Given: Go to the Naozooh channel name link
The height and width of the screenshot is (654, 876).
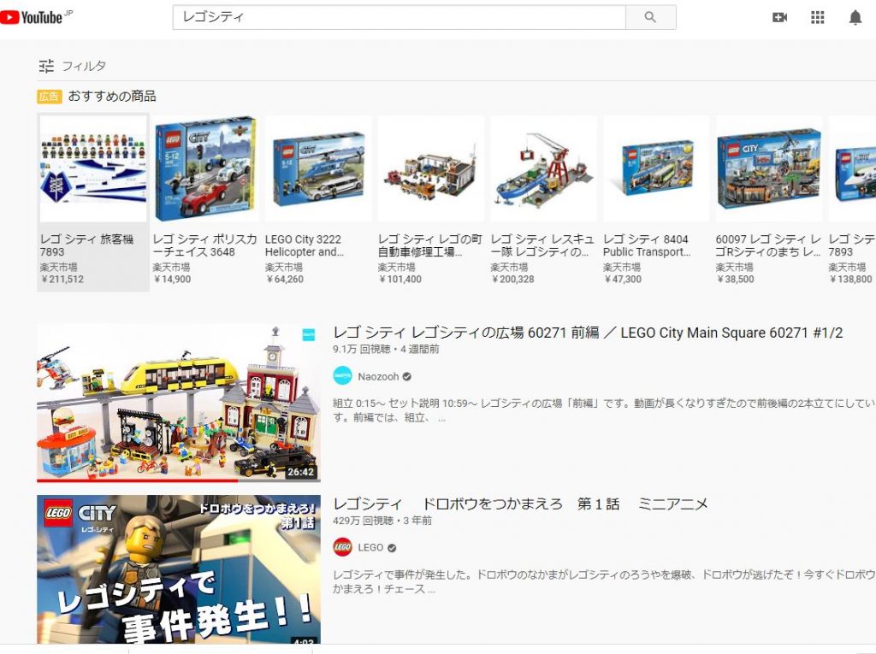Looking at the screenshot, I should click(378, 376).
